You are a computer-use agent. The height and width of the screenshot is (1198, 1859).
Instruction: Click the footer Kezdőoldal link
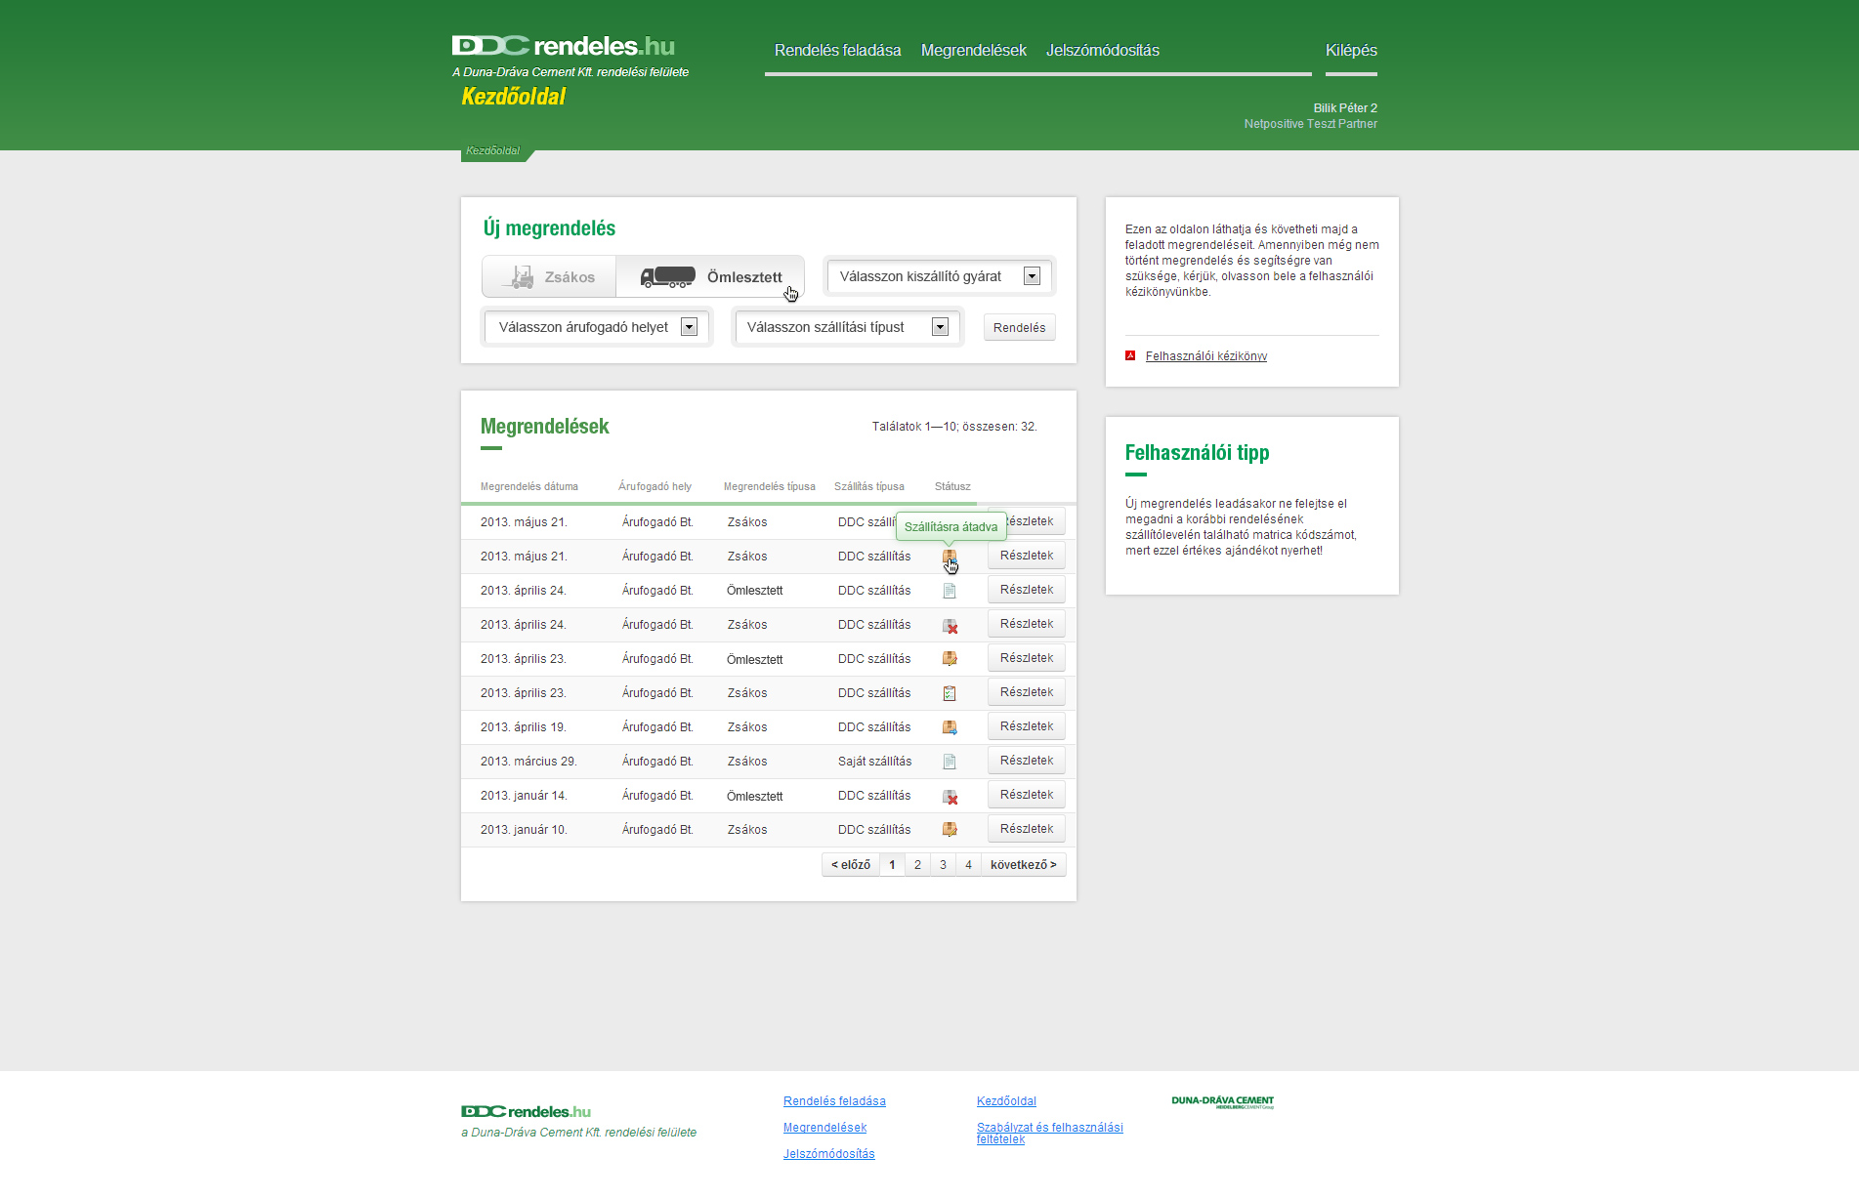(1006, 1101)
